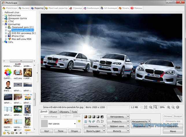The height and width of the screenshot is (137, 186).
Task: Click the round info icon after zoom-out
Action: tap(178, 107)
